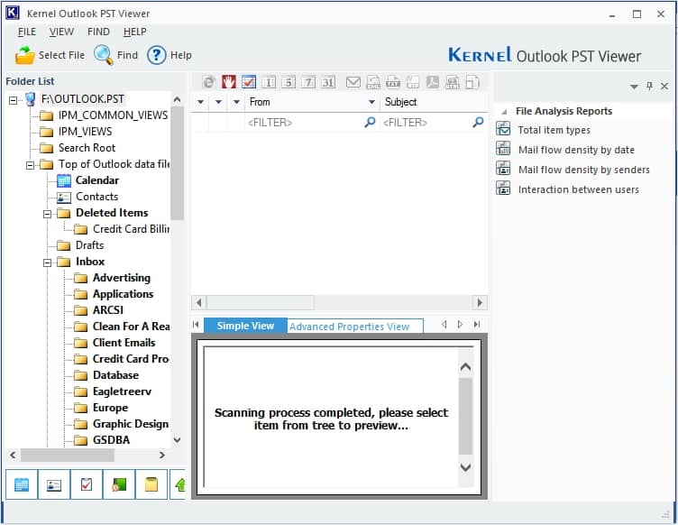Click the green up-arrow shortcut icon
This screenshot has width=678, height=525.
pyautogui.click(x=179, y=484)
